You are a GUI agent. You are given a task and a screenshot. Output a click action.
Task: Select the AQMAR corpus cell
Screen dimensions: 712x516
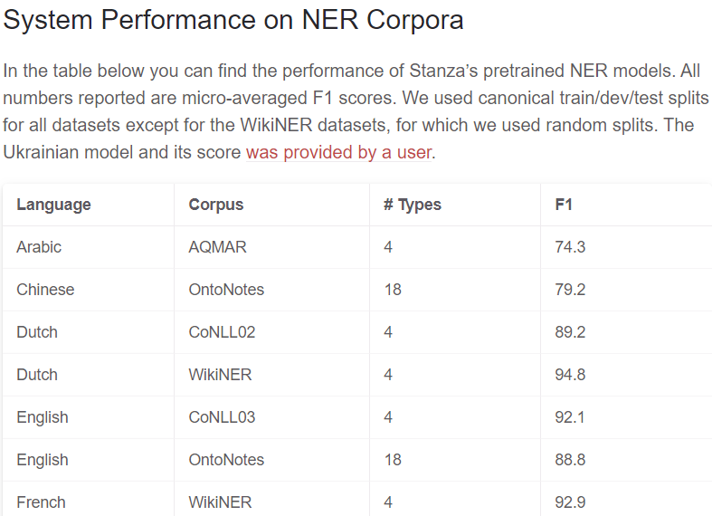(217, 247)
